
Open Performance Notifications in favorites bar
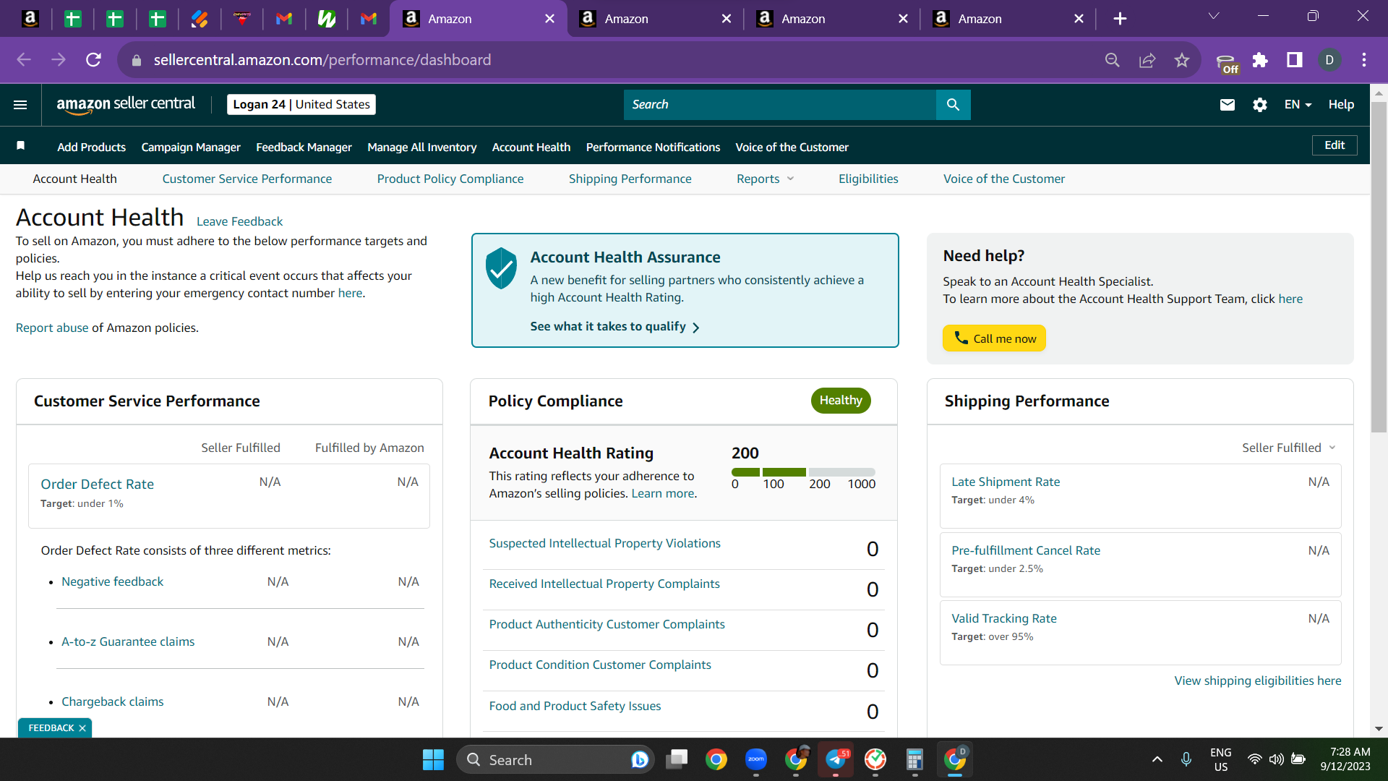pyautogui.click(x=654, y=147)
